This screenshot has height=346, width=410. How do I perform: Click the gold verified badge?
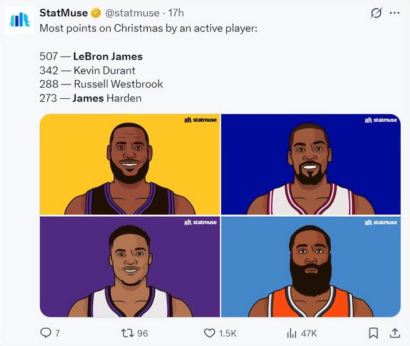[96, 13]
